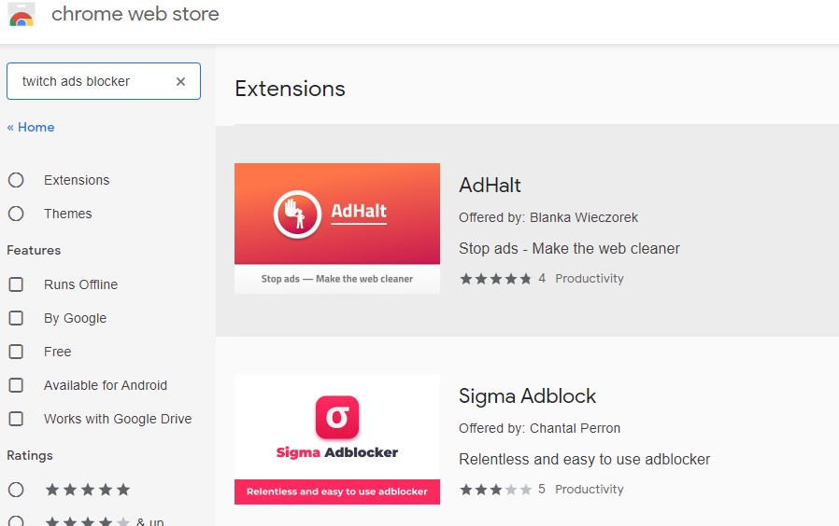Clear the search box with the X icon
This screenshot has width=839, height=526.
point(181,82)
